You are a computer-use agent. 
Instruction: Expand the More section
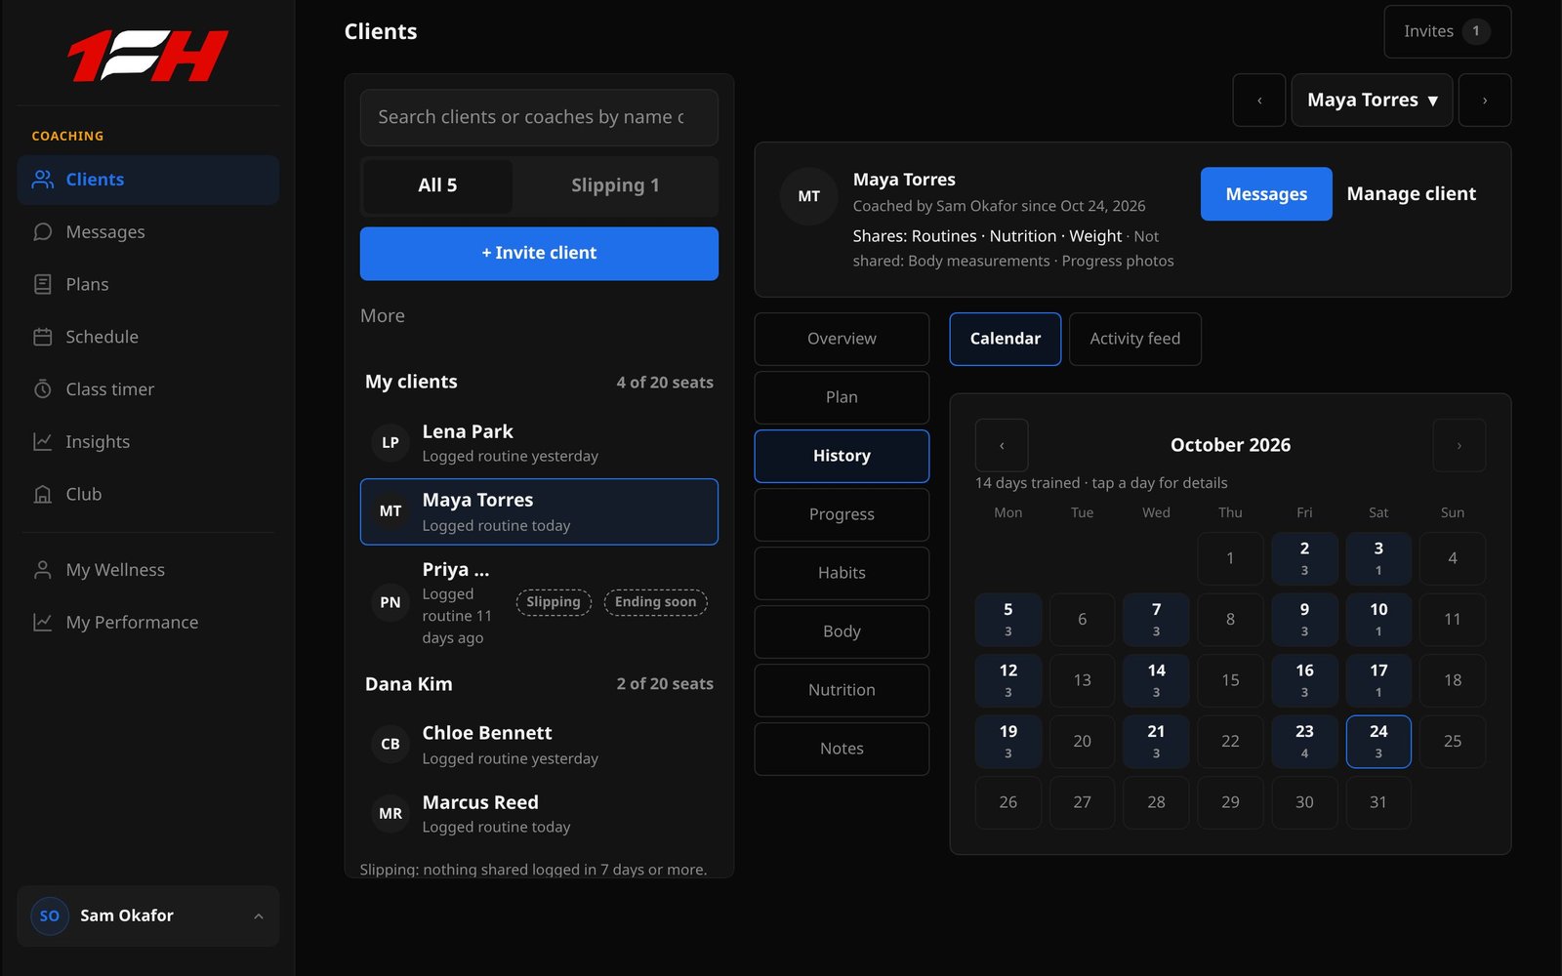point(383,315)
